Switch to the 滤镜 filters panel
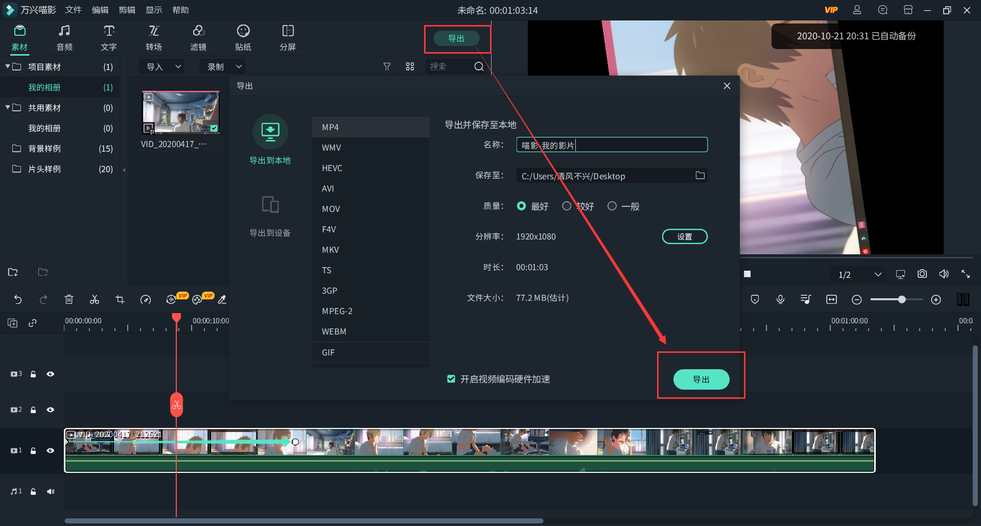981x526 pixels. point(198,37)
